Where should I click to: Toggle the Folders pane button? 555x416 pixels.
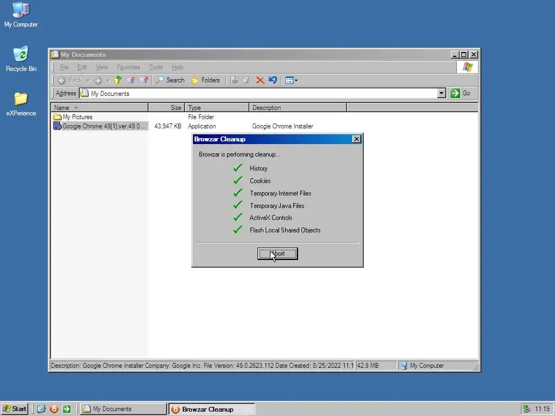coord(205,80)
